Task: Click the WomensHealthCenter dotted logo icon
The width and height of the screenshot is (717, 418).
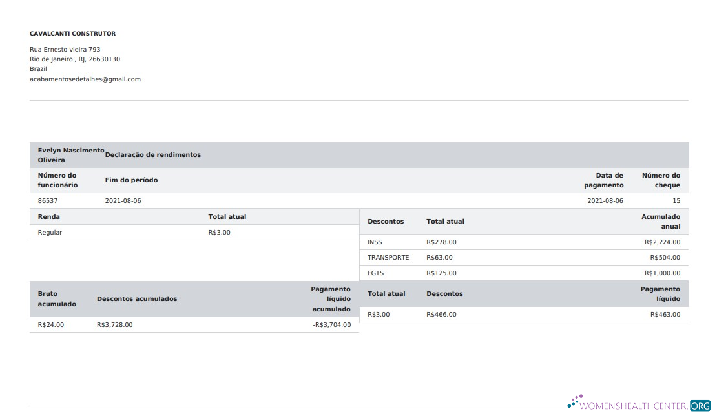Action: coord(574,402)
